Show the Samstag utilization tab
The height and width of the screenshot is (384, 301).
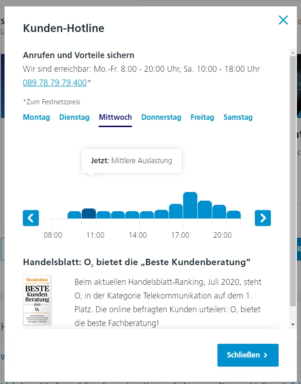(238, 117)
